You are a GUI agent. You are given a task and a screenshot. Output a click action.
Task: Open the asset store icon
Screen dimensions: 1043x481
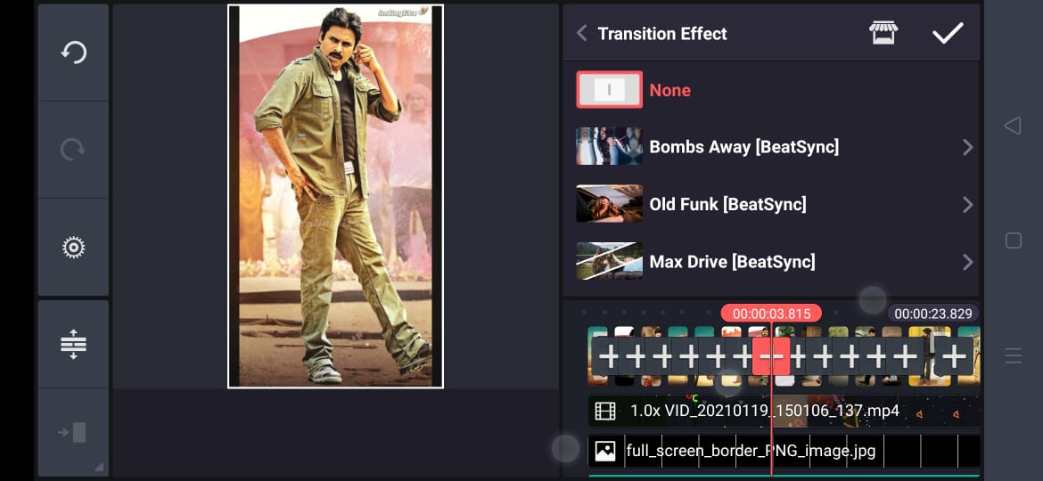point(883,34)
